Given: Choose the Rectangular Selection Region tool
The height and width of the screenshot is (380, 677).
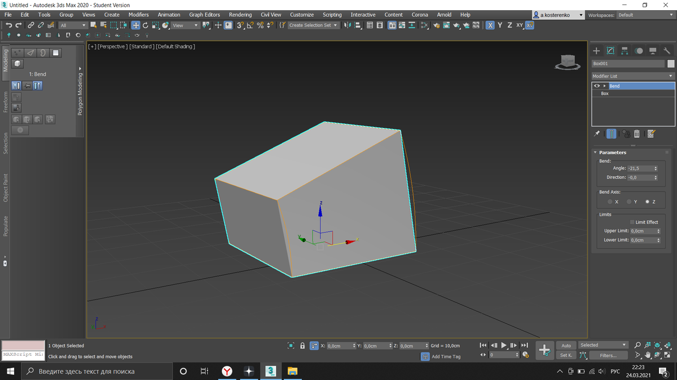Looking at the screenshot, I should pyautogui.click(x=113, y=25).
